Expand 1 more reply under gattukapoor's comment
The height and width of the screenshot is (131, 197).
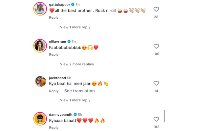pos(75,27)
